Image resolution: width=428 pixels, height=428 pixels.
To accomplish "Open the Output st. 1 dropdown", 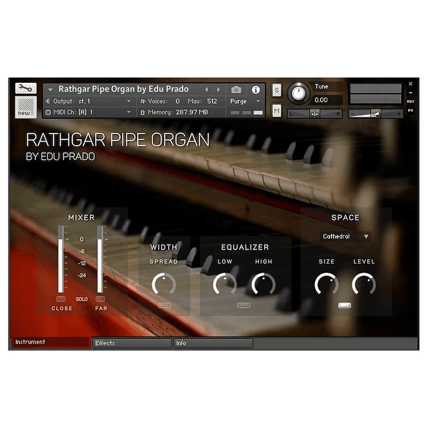I will [x=88, y=101].
